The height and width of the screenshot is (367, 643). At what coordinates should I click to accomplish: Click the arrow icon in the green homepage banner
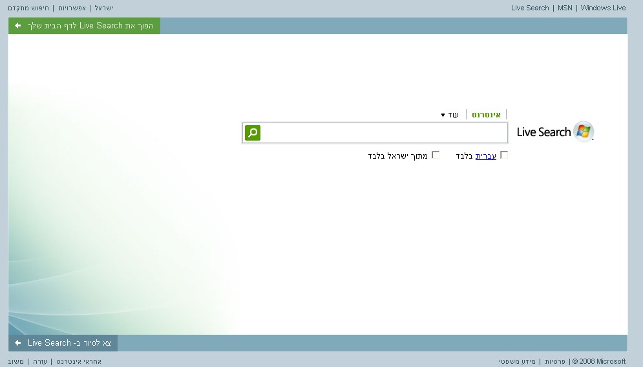[x=18, y=26]
